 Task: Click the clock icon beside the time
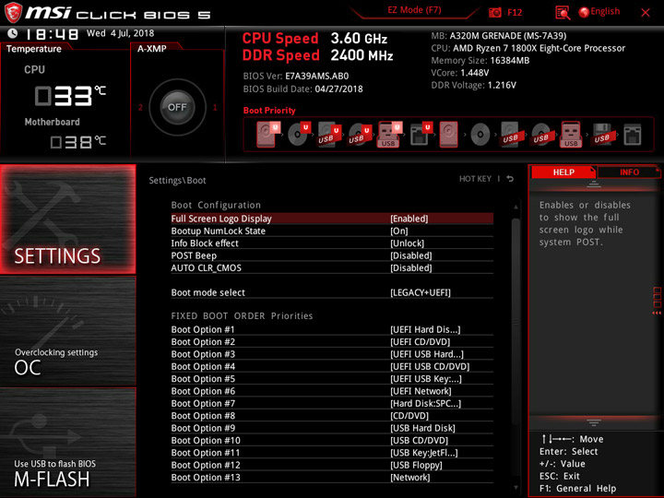[13, 33]
